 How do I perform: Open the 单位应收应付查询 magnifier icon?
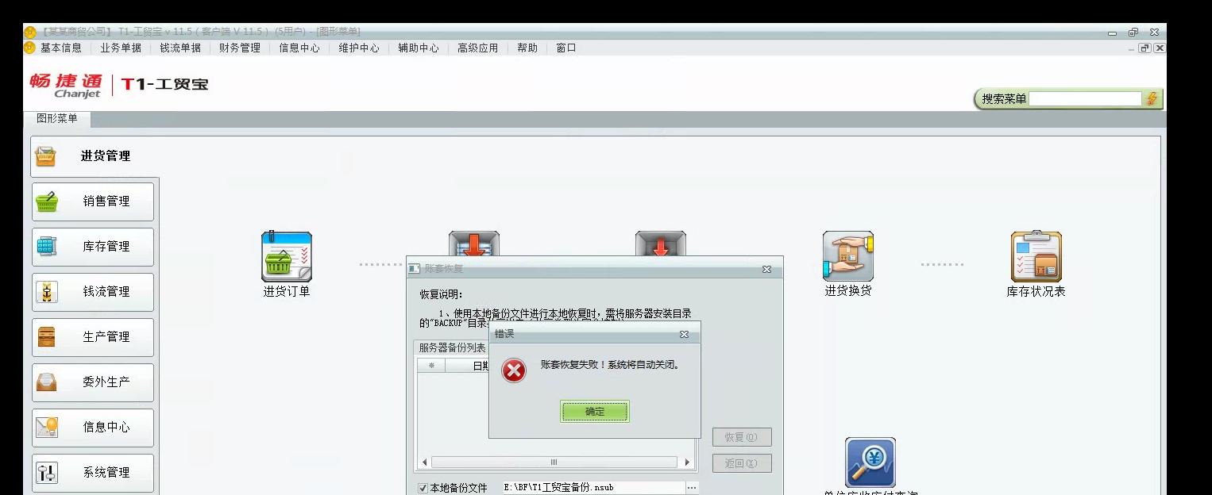click(870, 462)
